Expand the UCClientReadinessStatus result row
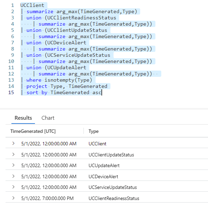This screenshot has width=208, height=209. [13, 198]
